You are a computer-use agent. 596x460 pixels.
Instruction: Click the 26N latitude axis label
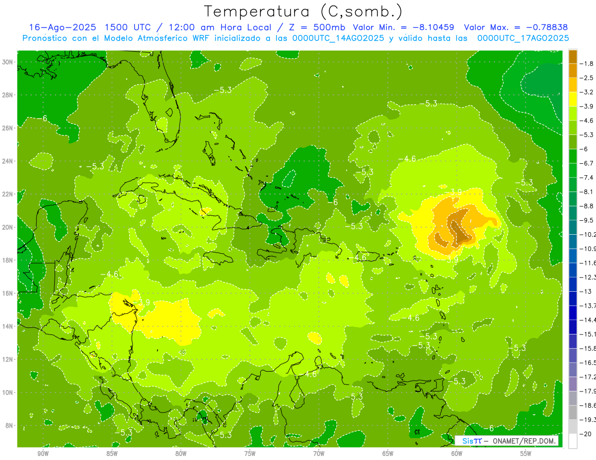8,128
